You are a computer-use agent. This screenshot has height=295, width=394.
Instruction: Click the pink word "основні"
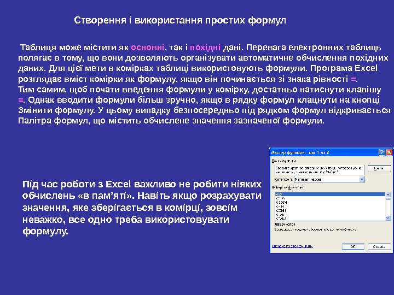click(148, 47)
